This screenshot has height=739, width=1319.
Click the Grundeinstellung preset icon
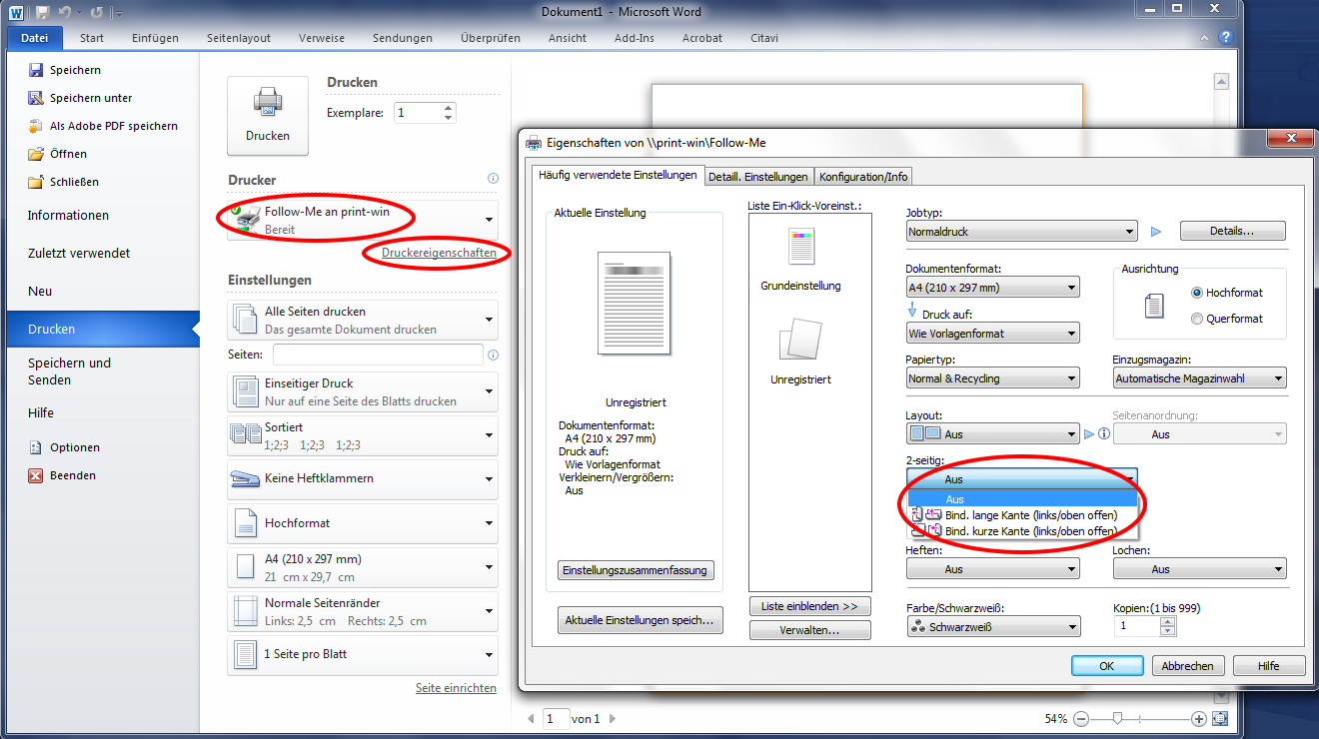coord(801,246)
